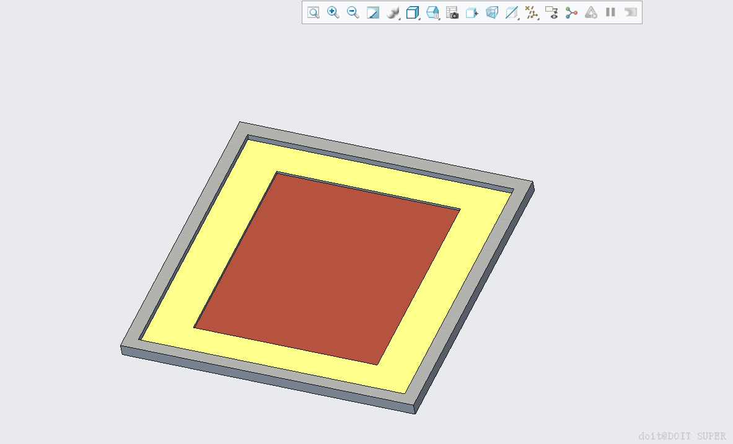Click the Refit view icon

pos(313,12)
